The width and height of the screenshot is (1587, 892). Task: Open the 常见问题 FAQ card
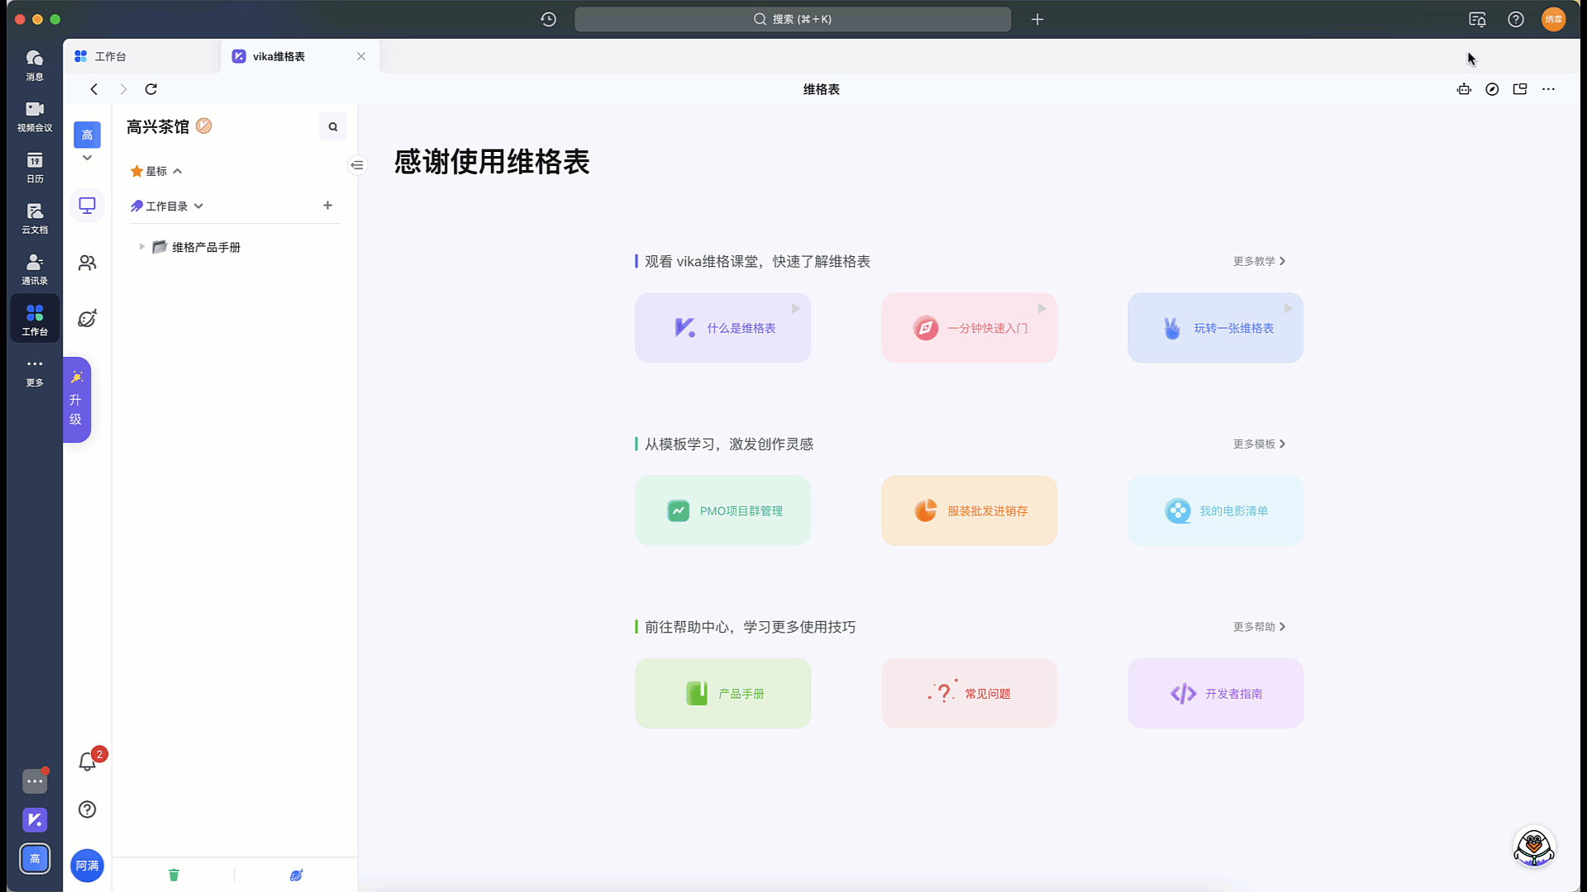click(969, 694)
